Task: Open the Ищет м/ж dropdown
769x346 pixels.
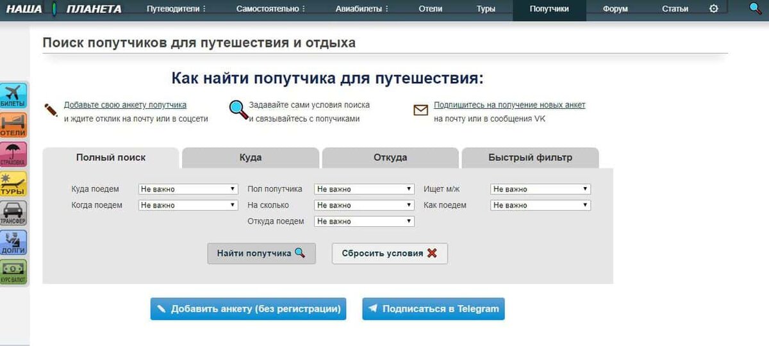Action: point(540,189)
